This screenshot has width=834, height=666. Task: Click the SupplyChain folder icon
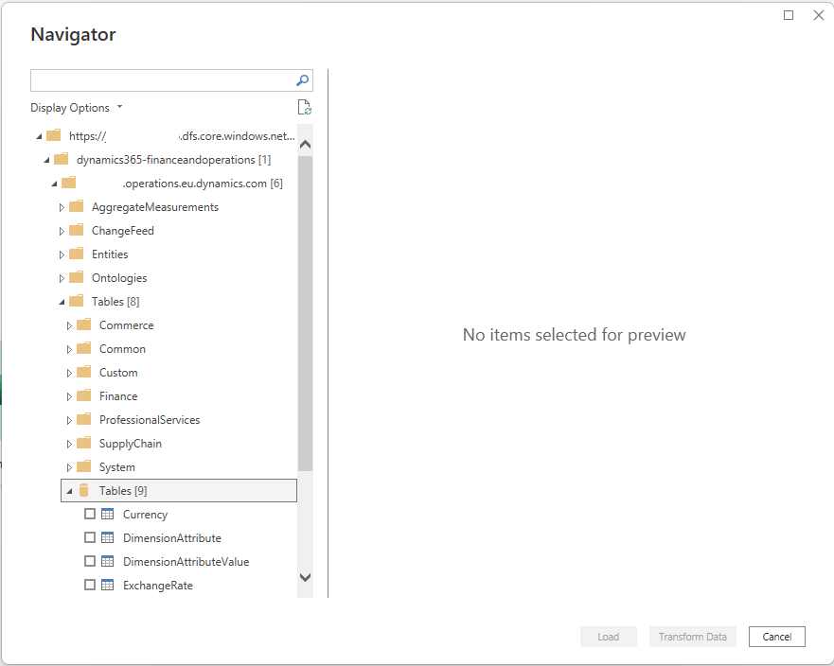click(x=83, y=443)
